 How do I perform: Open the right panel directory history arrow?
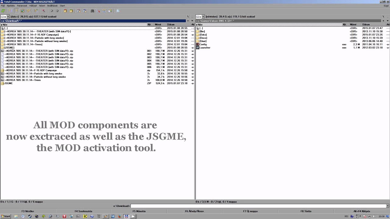(x=388, y=21)
